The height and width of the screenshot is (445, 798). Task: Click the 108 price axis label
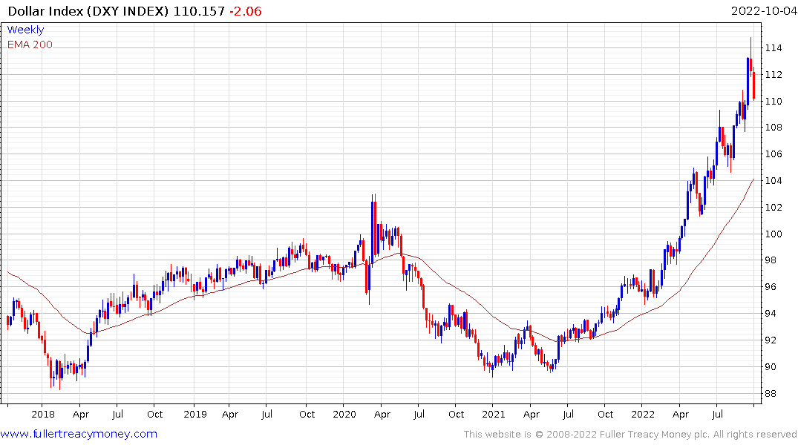[773, 128]
